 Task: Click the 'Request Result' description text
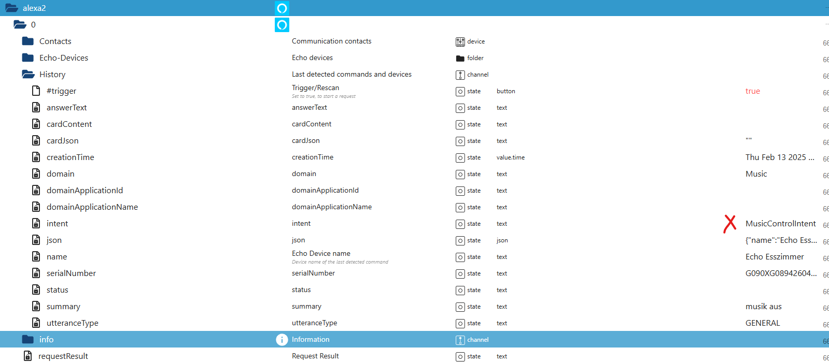coord(315,356)
